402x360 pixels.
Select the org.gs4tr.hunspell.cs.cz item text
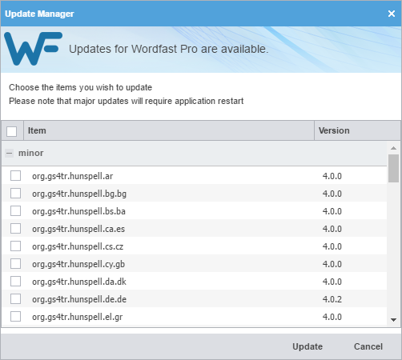[x=78, y=246]
